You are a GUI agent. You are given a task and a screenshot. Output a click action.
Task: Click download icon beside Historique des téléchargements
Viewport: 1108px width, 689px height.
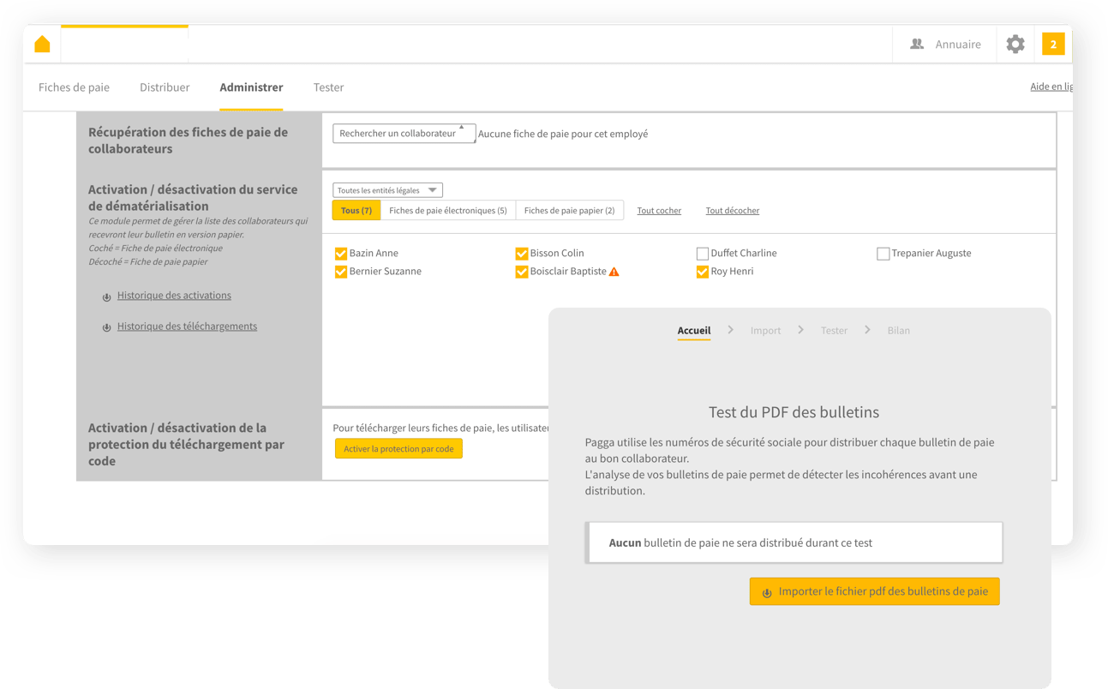[107, 327]
